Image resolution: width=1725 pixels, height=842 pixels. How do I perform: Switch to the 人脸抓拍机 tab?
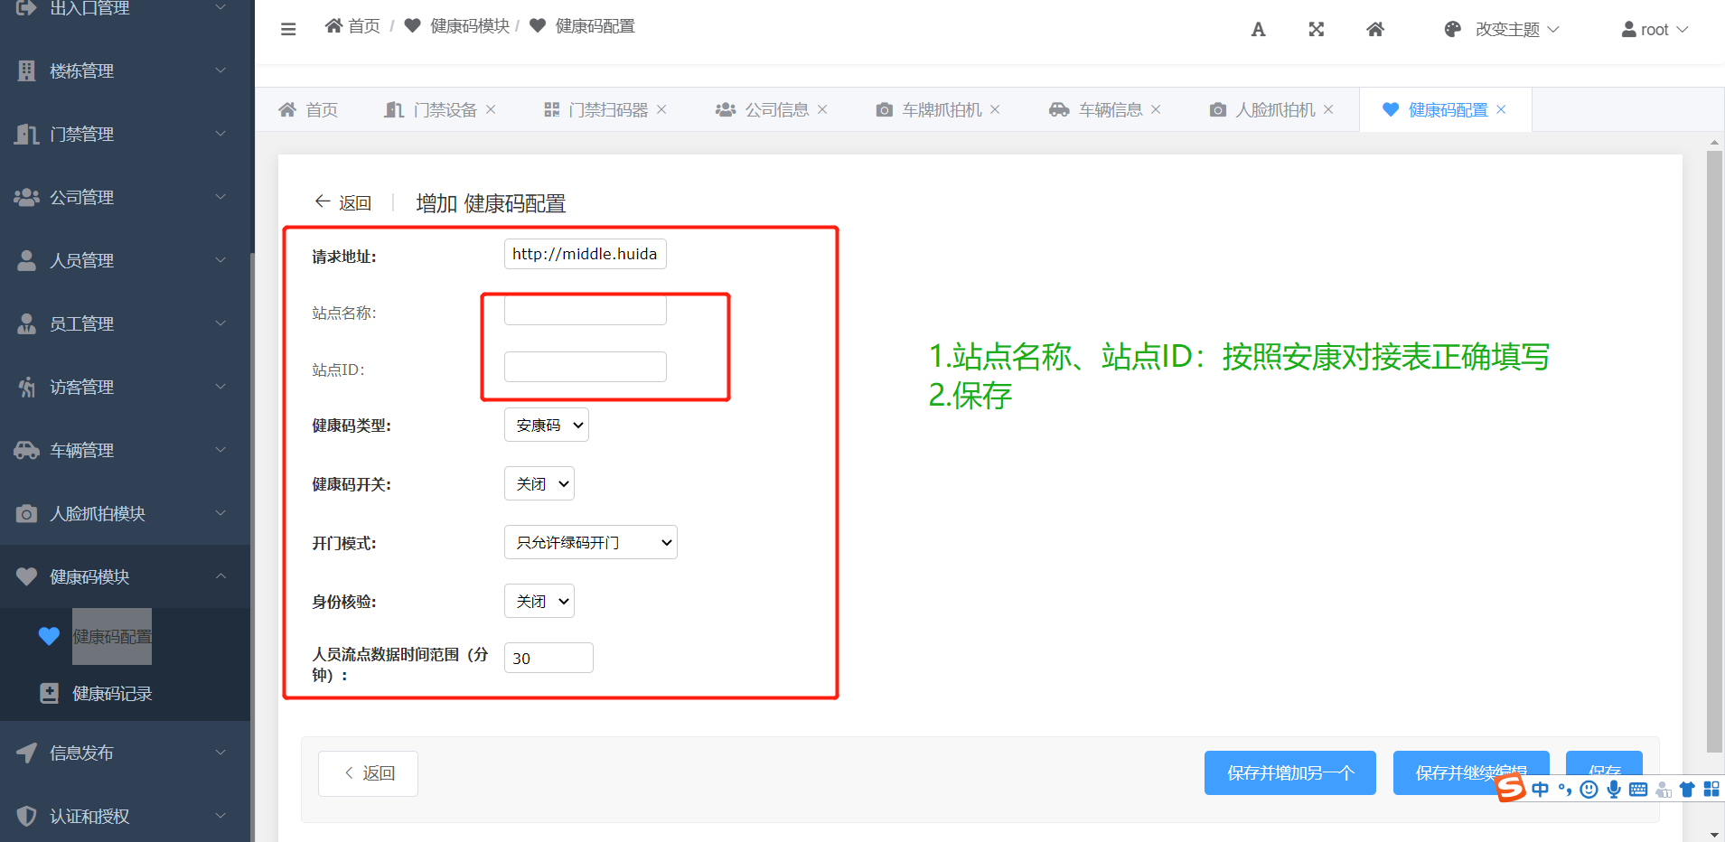(x=1274, y=110)
